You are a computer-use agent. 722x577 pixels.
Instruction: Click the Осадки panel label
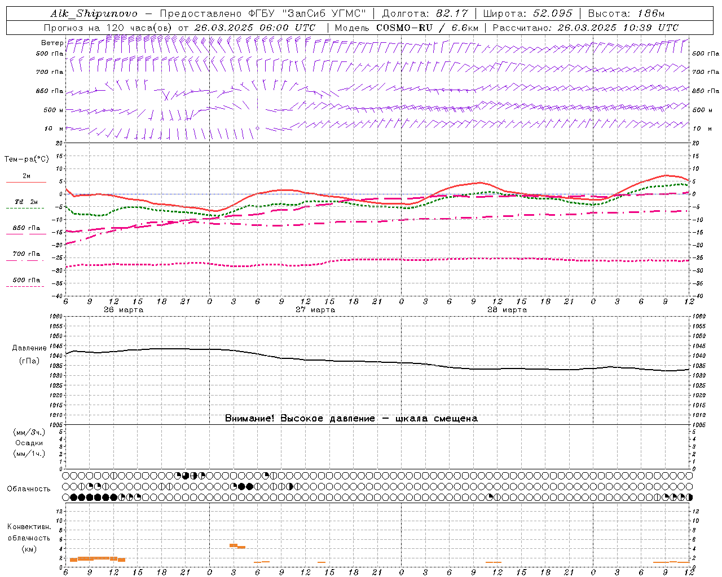click(x=29, y=443)
